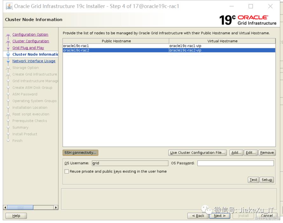Sort by Virtual Hostname column header

coord(222,41)
